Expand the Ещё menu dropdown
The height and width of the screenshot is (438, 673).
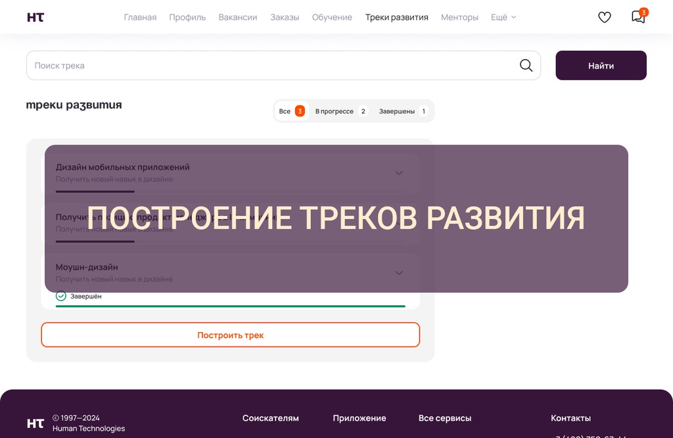click(503, 17)
